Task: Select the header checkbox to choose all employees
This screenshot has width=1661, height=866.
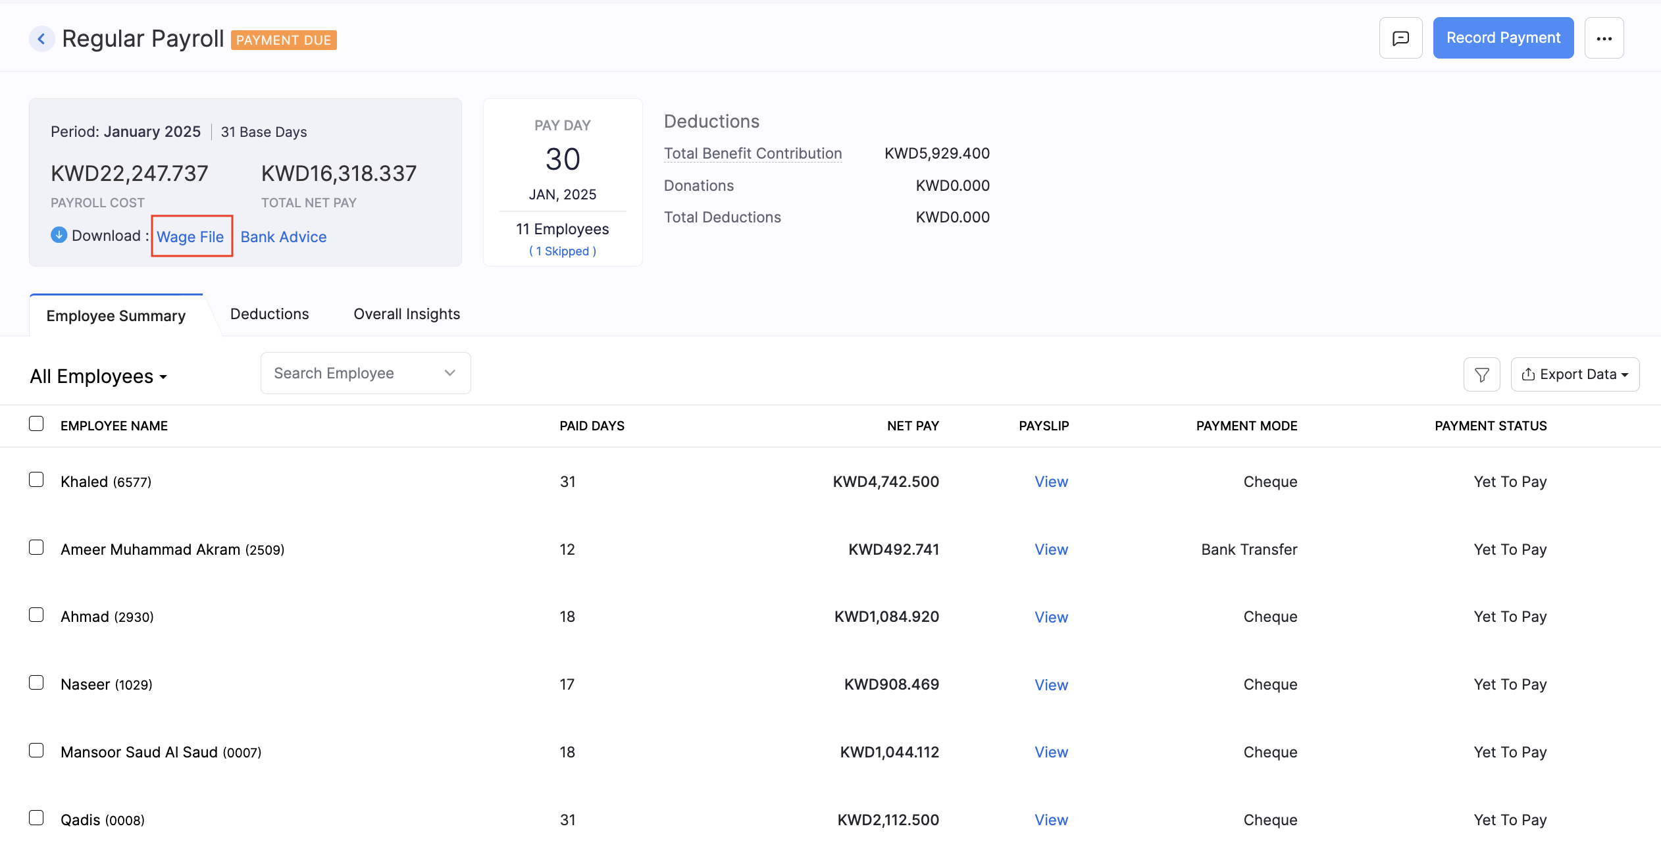Action: (x=36, y=424)
